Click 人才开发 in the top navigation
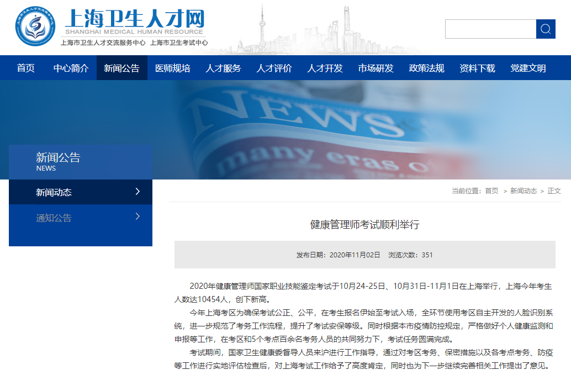Image resolution: width=571 pixels, height=375 pixels. click(325, 68)
